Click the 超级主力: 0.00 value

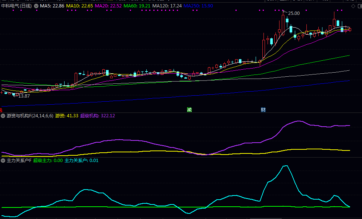click(x=48, y=161)
